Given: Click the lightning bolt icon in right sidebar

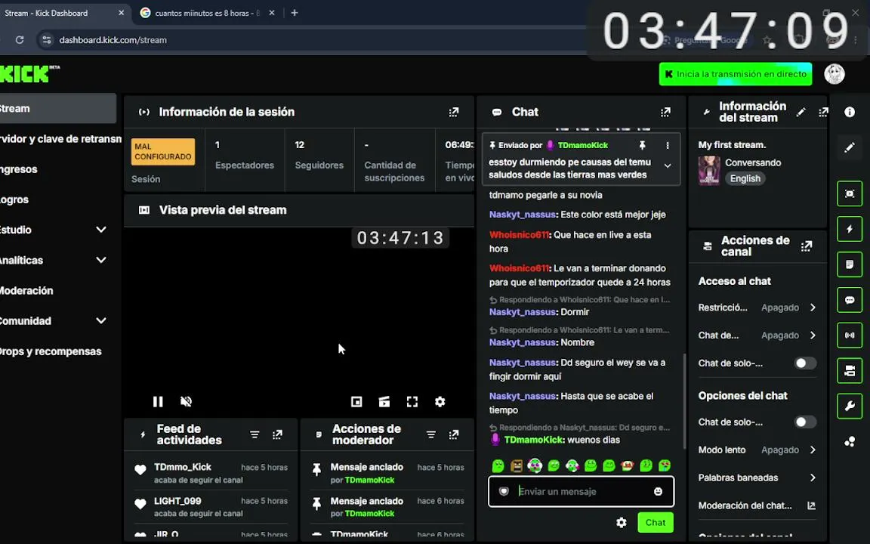Looking at the screenshot, I should coord(850,229).
